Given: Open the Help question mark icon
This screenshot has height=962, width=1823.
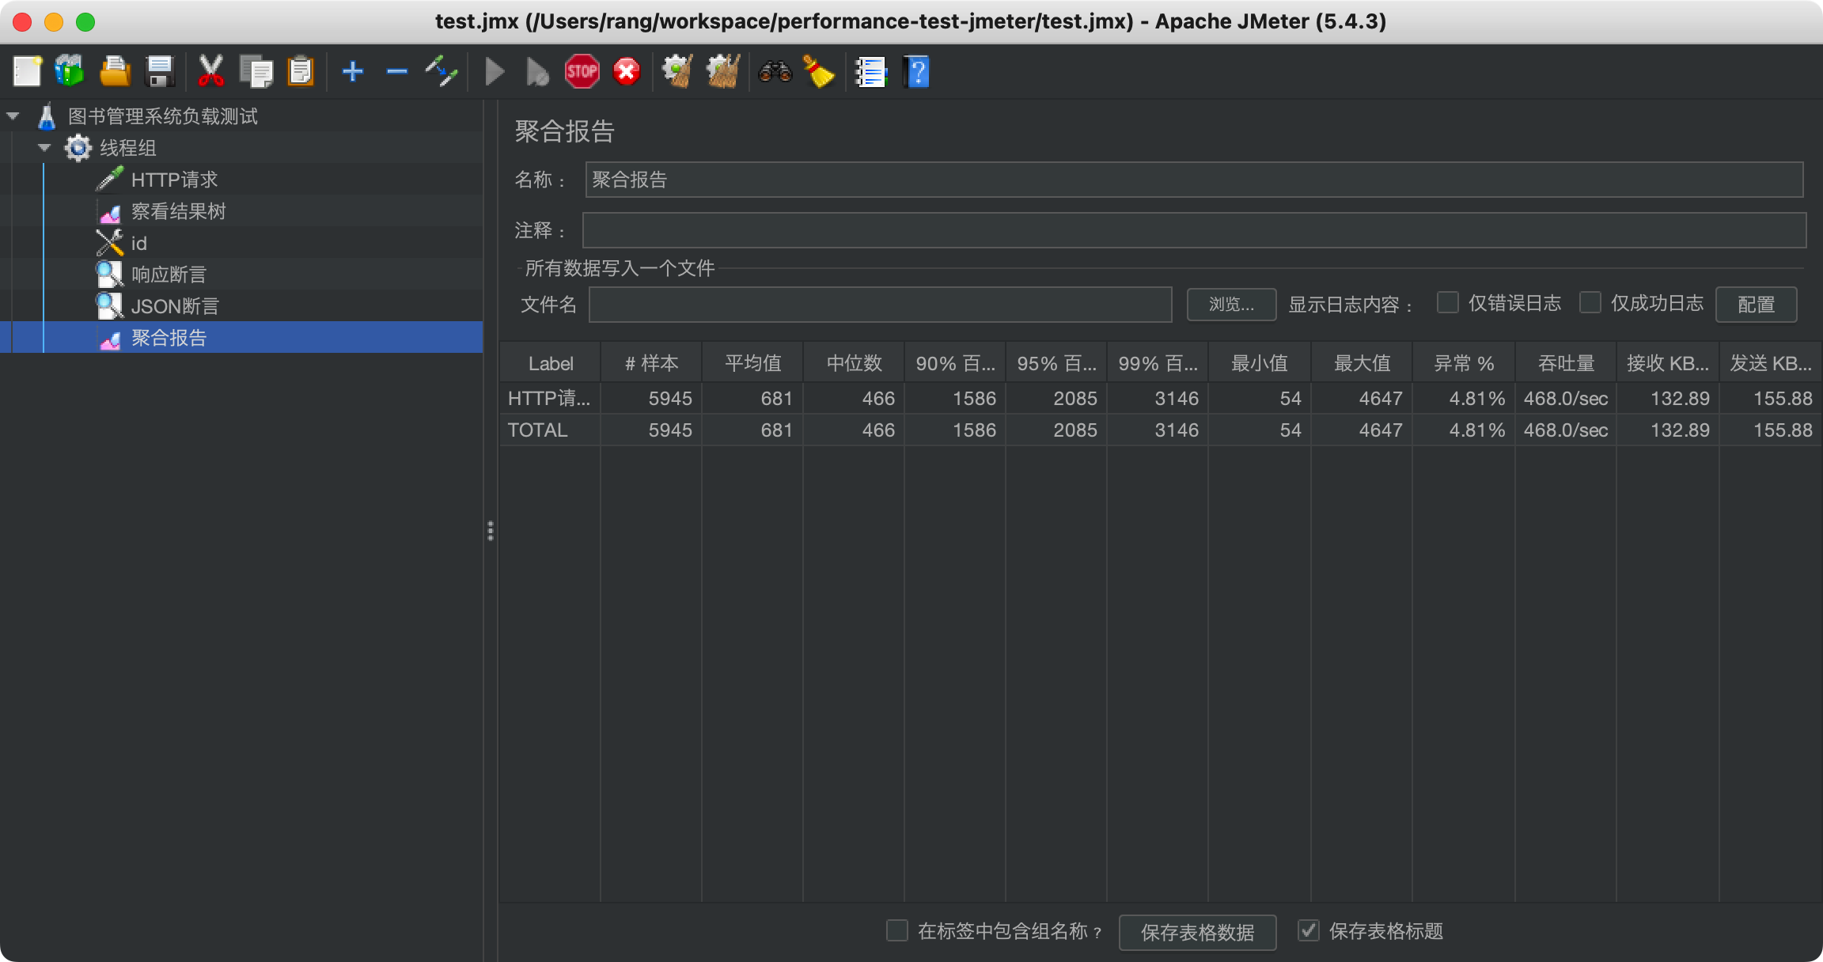Looking at the screenshot, I should click(916, 72).
